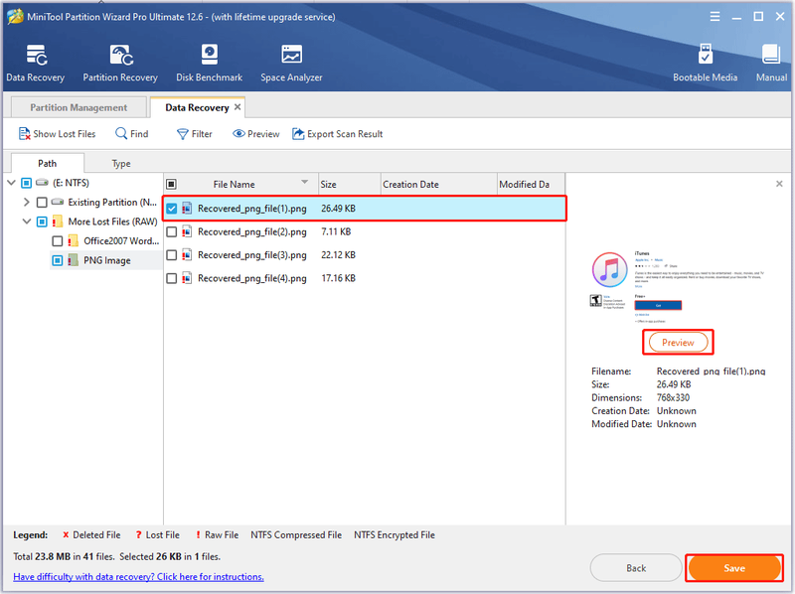
Task: Check the Recovered_png_file(3).png checkbox
Action: [171, 255]
